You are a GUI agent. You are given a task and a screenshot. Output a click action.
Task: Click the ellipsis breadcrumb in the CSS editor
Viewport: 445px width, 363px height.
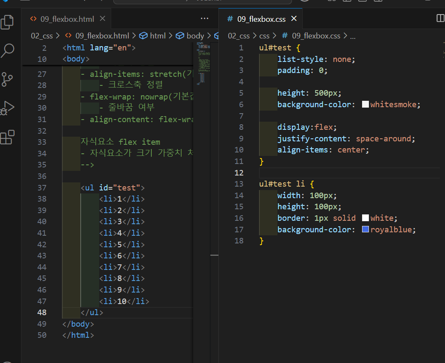click(x=353, y=36)
